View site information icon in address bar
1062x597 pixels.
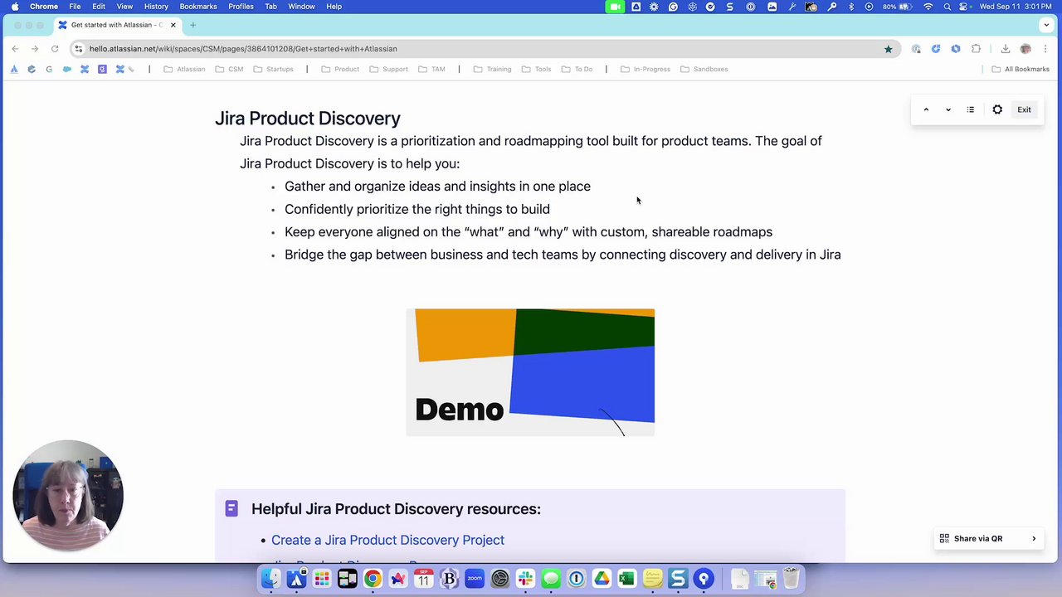[x=78, y=49]
